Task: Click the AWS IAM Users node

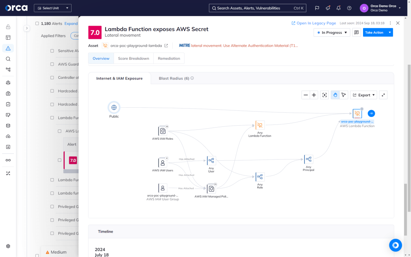Action: (162, 163)
